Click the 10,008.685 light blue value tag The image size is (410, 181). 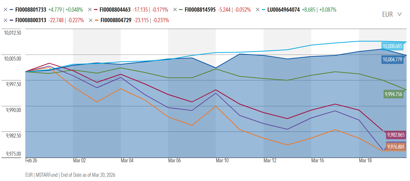[392, 46]
